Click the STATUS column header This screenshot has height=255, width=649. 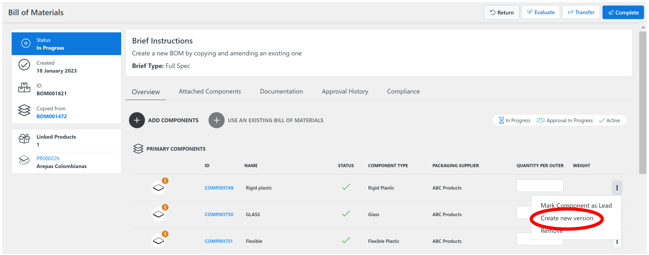346,165
